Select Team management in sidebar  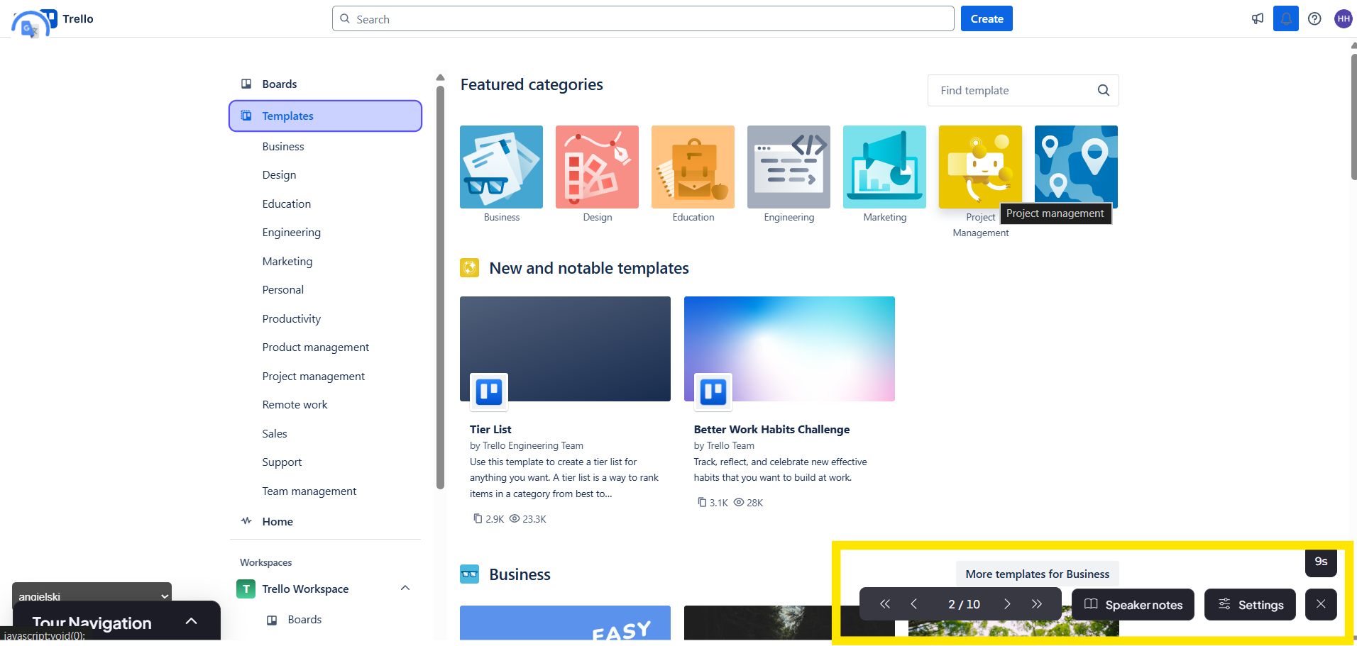pyautogui.click(x=309, y=491)
